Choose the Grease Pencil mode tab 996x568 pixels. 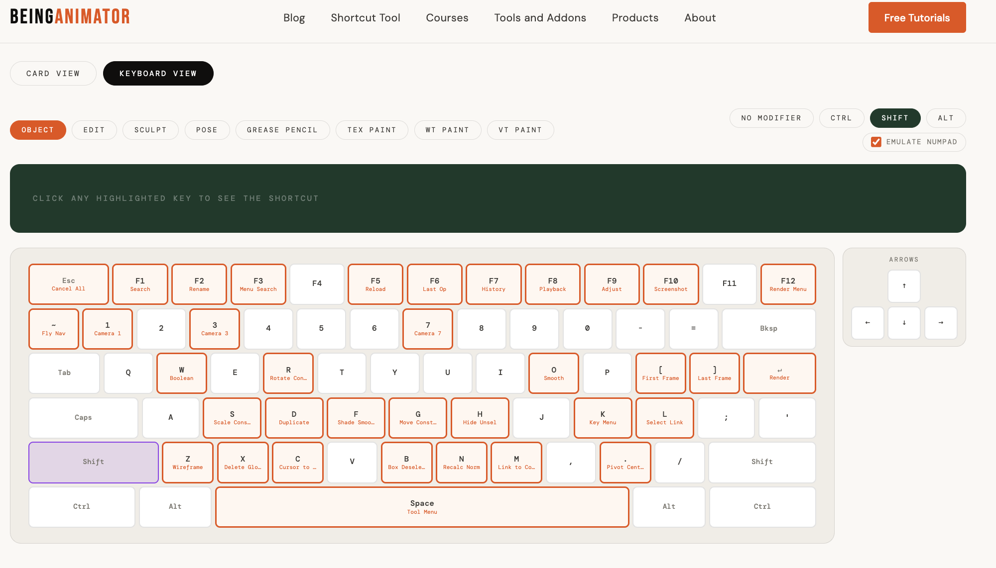coord(282,130)
